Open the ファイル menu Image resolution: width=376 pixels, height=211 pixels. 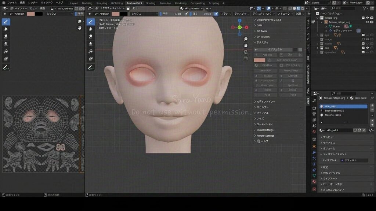(12, 3)
